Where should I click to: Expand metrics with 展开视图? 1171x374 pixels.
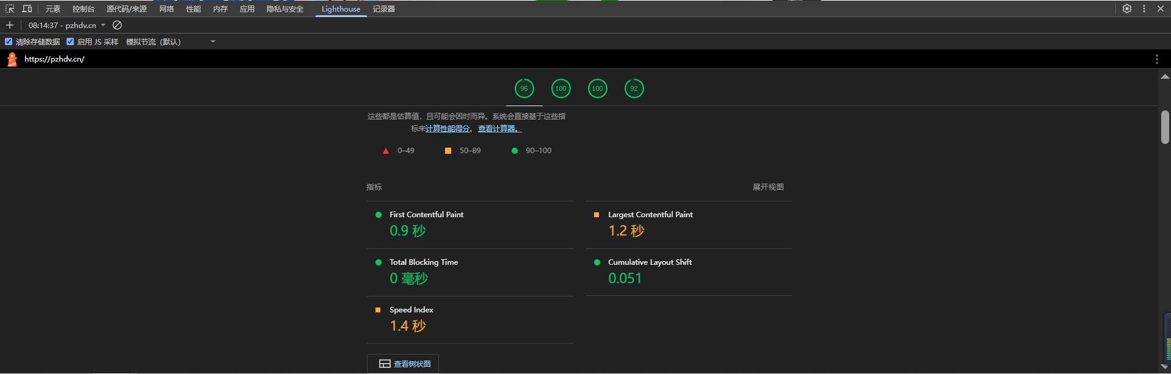point(767,187)
